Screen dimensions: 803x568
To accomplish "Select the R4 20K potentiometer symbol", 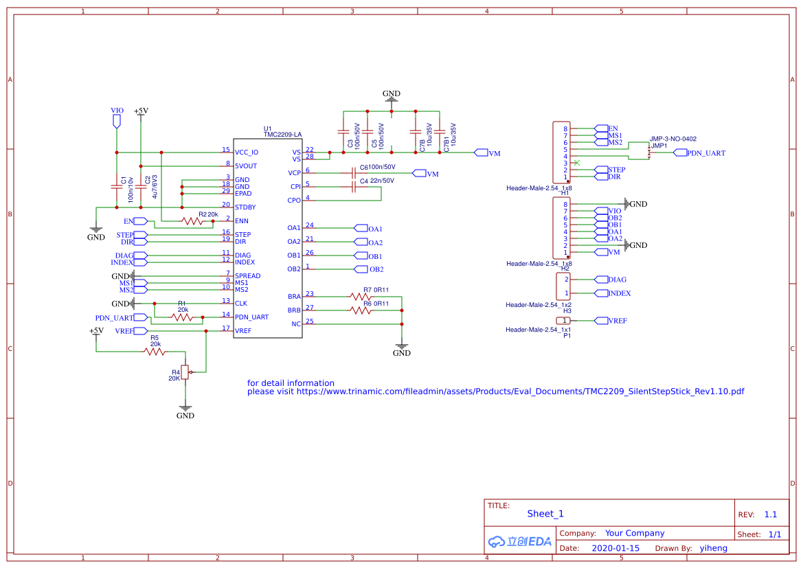I will point(184,372).
